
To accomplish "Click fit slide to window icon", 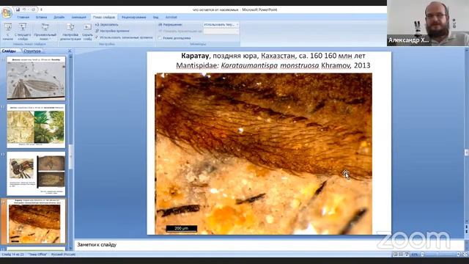I will (x=465, y=254).
